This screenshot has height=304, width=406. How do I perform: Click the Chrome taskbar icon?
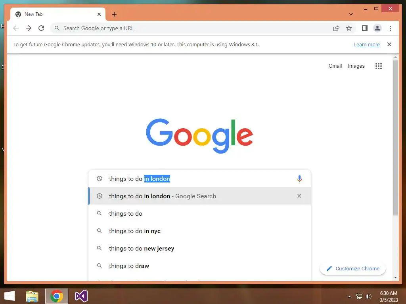pyautogui.click(x=57, y=296)
